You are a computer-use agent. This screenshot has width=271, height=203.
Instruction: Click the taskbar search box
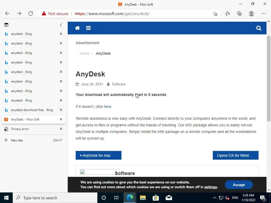55,198
